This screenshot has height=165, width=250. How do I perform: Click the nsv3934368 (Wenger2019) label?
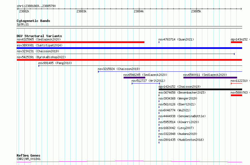178,98
